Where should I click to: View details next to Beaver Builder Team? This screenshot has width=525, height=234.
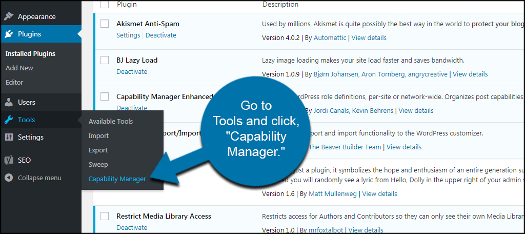[x=404, y=147]
